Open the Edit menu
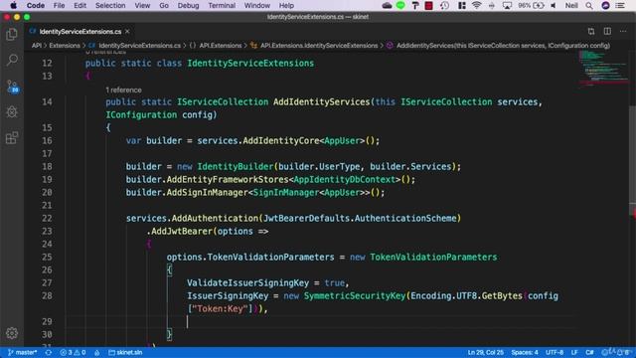The width and height of the screenshot is (636, 358). [79, 6]
